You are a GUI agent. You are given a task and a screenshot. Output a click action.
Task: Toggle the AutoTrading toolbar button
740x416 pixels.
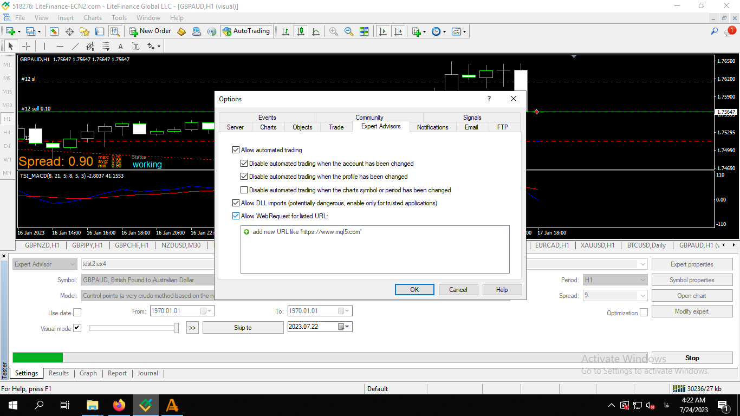(x=246, y=31)
